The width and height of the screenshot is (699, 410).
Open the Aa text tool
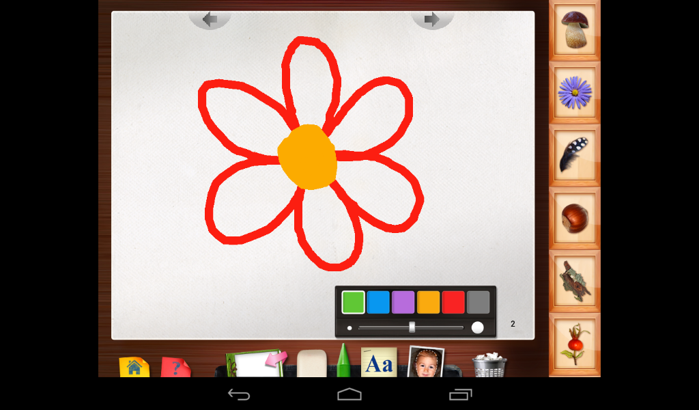pyautogui.click(x=379, y=362)
